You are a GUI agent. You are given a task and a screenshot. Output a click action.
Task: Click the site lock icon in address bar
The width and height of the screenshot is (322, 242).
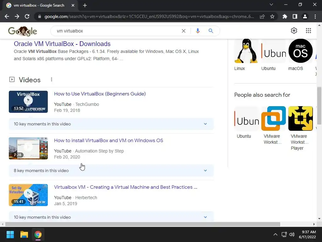pos(40,16)
